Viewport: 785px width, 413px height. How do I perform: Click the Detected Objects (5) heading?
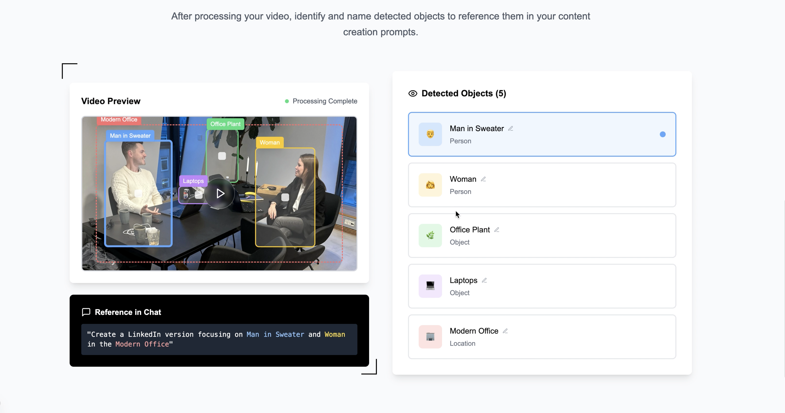coord(464,93)
